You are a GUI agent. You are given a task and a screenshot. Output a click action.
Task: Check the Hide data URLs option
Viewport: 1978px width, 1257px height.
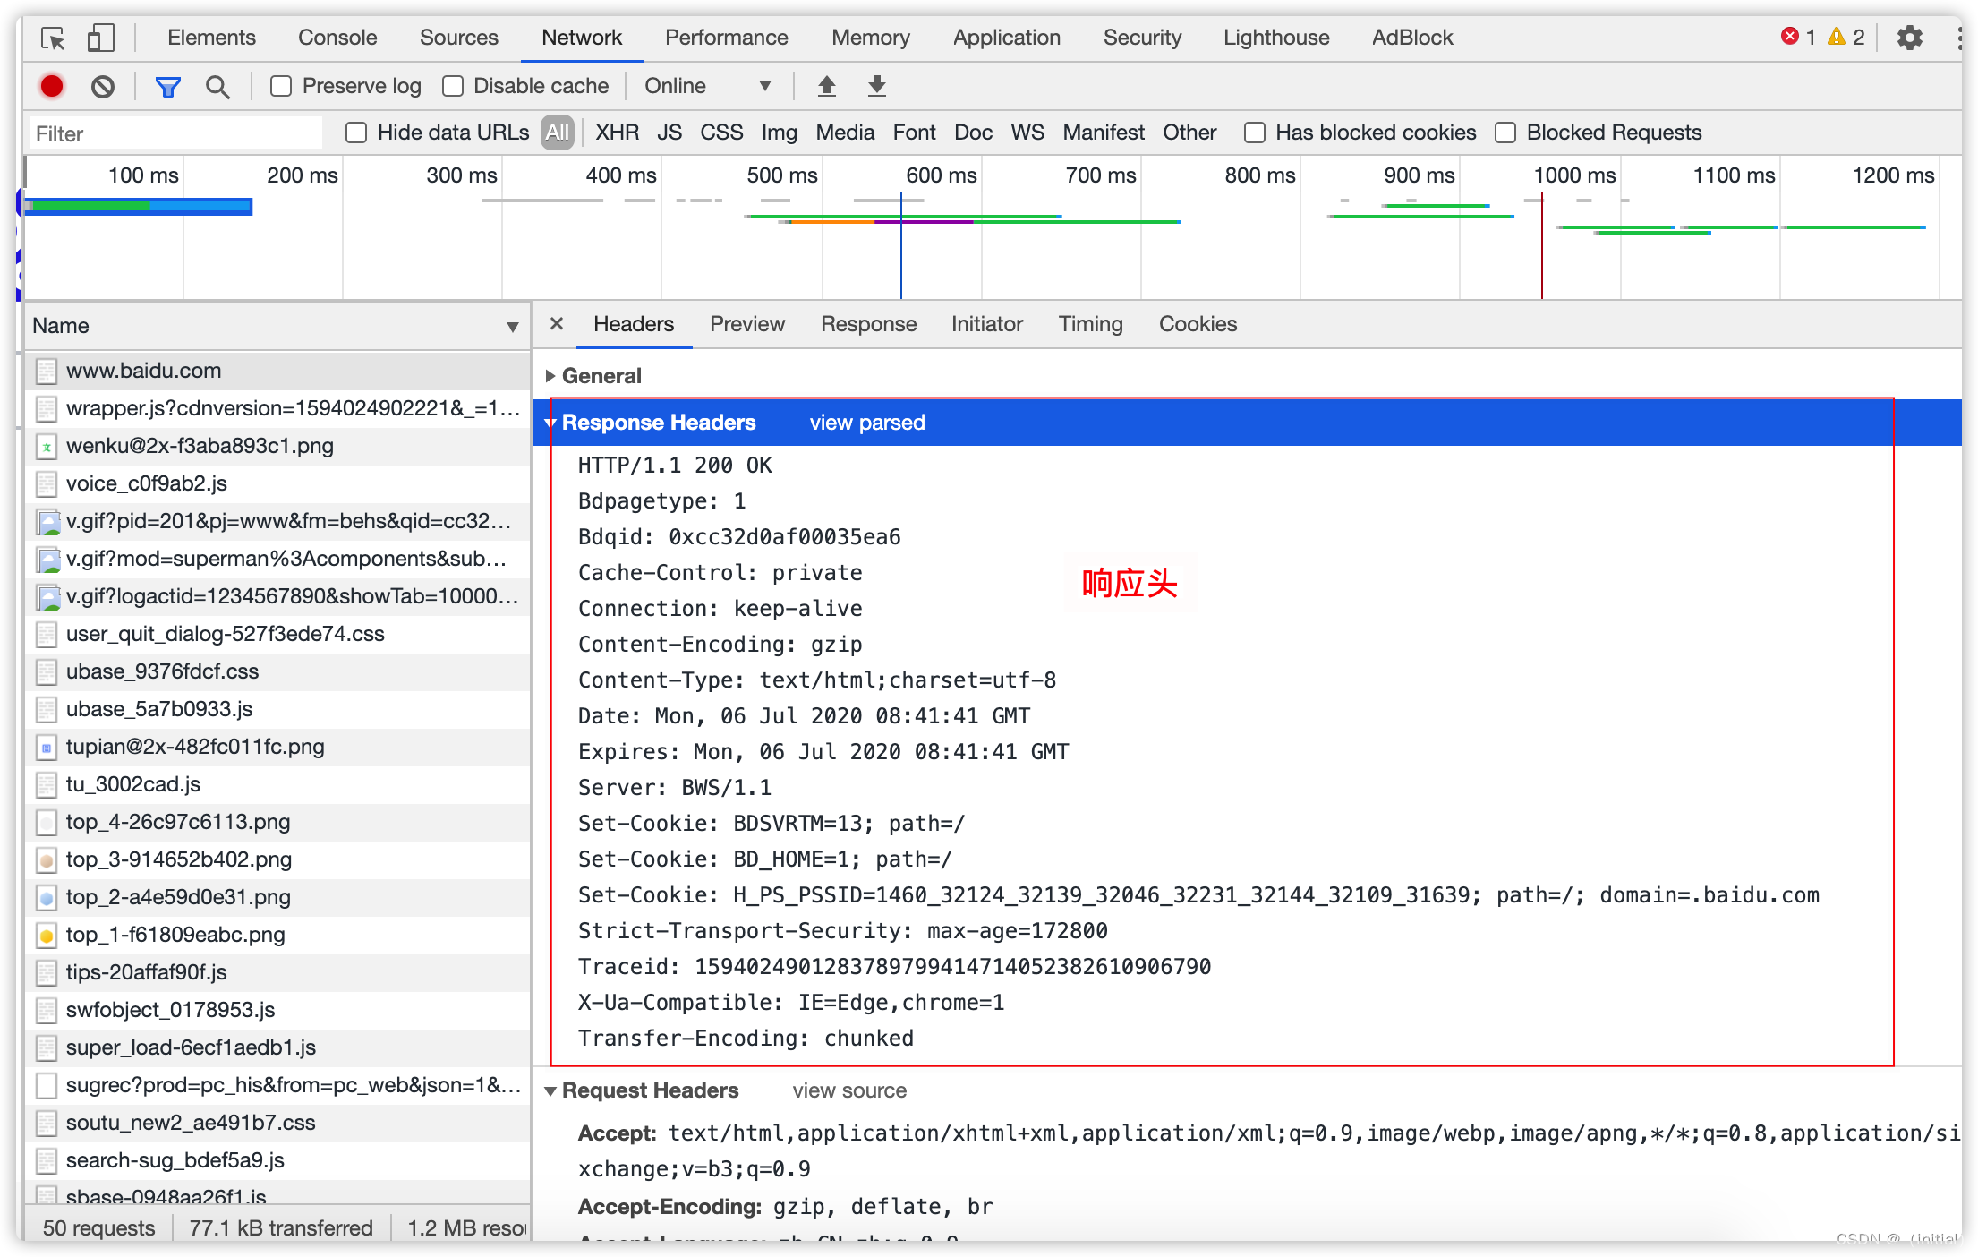(356, 132)
